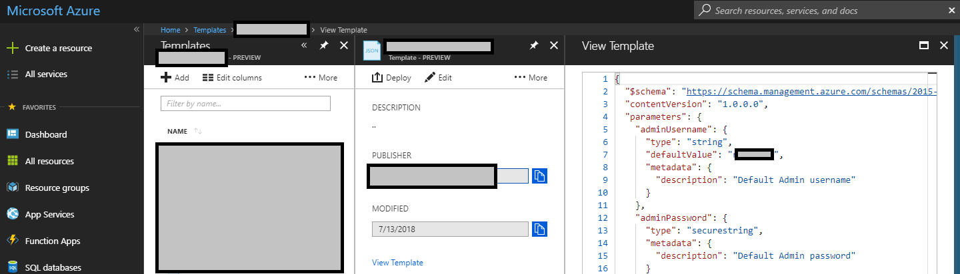Go to Home breadcrumb
This screenshot has height=274, width=960.
[x=171, y=30]
